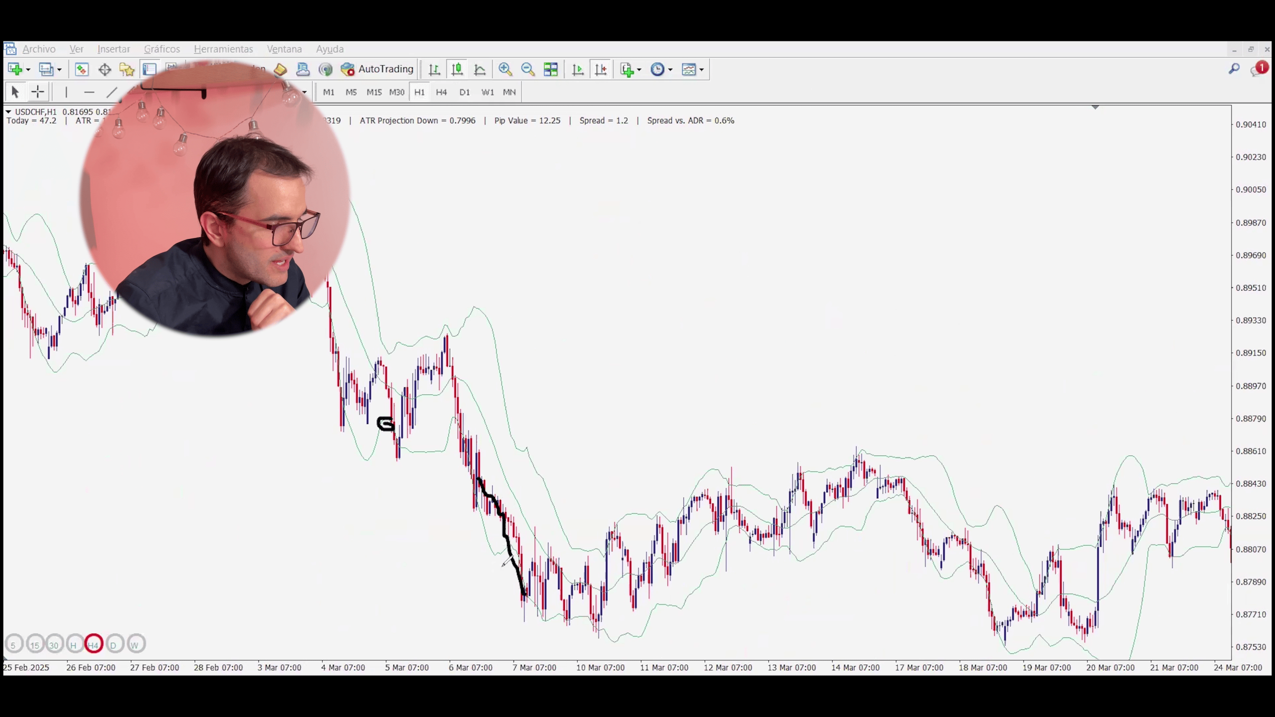Draw a horizontal line tool
Image resolution: width=1275 pixels, height=717 pixels.
tap(89, 92)
